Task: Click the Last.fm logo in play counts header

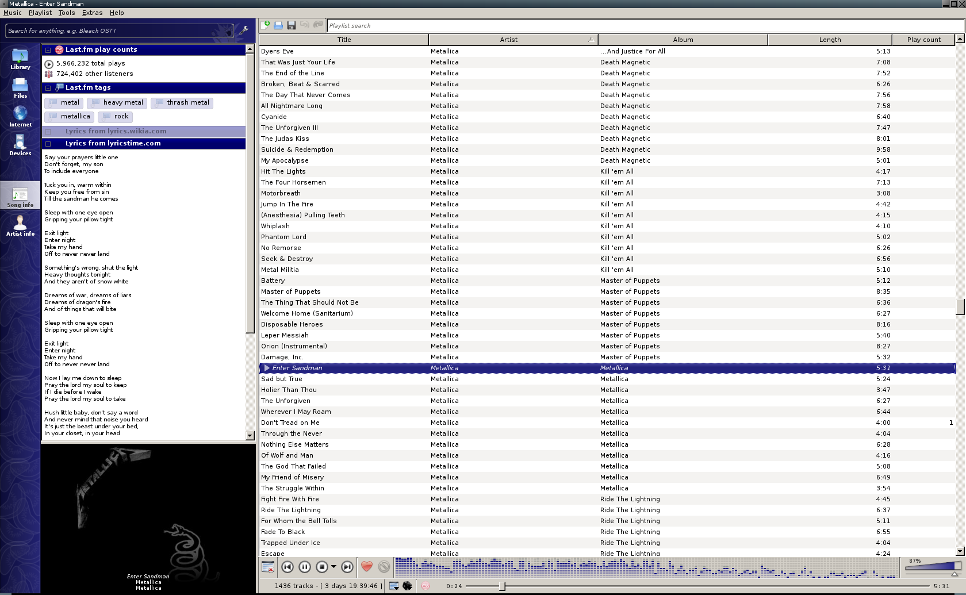Action: [x=59, y=50]
